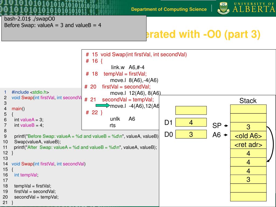Click assembly comment '# 15 void Swap(int firstVal, int secondVal)'

136,54
